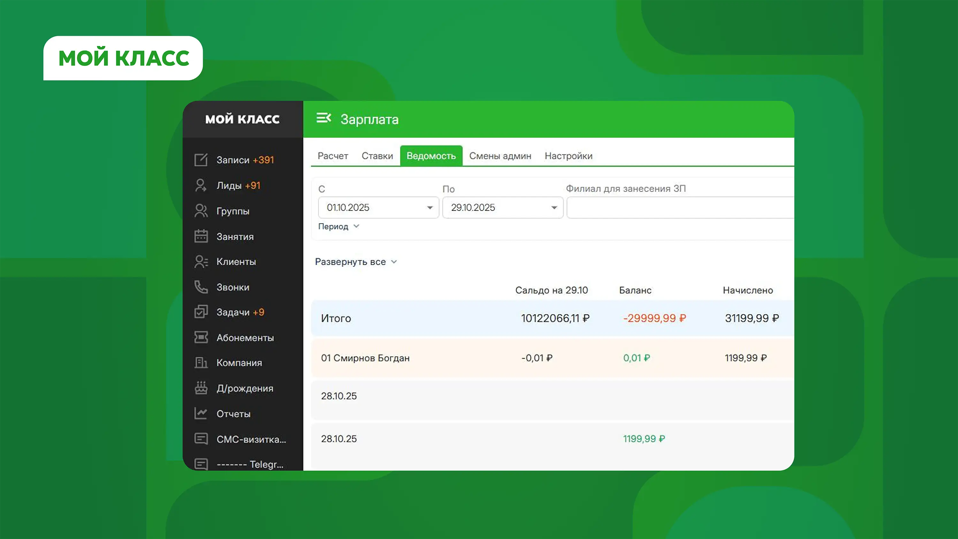
Task: Click the Занятия calendar icon
Action: point(201,236)
